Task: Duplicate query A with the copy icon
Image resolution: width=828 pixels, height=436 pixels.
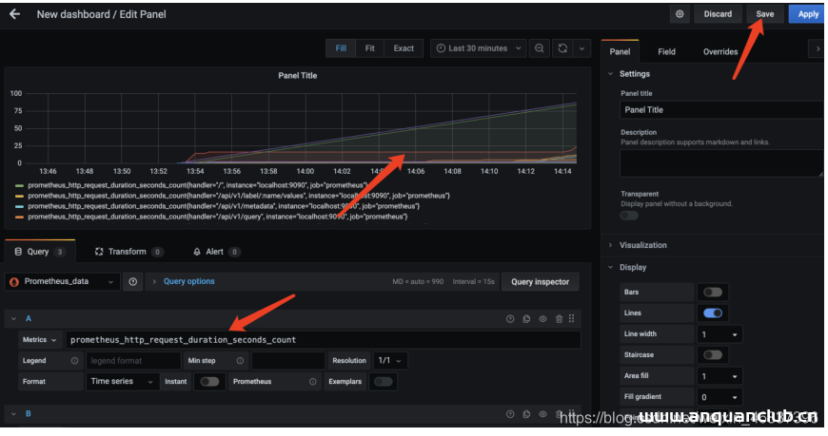Action: click(x=526, y=319)
